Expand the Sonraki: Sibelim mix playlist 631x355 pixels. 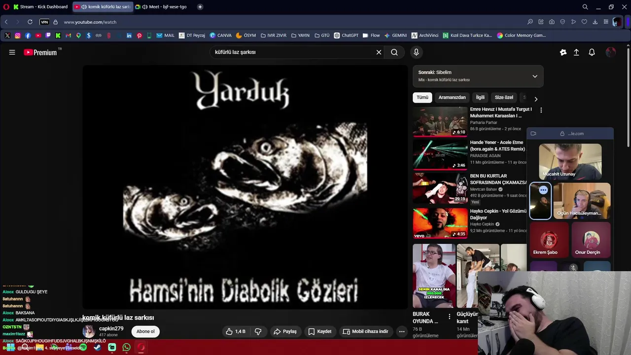[x=535, y=76]
